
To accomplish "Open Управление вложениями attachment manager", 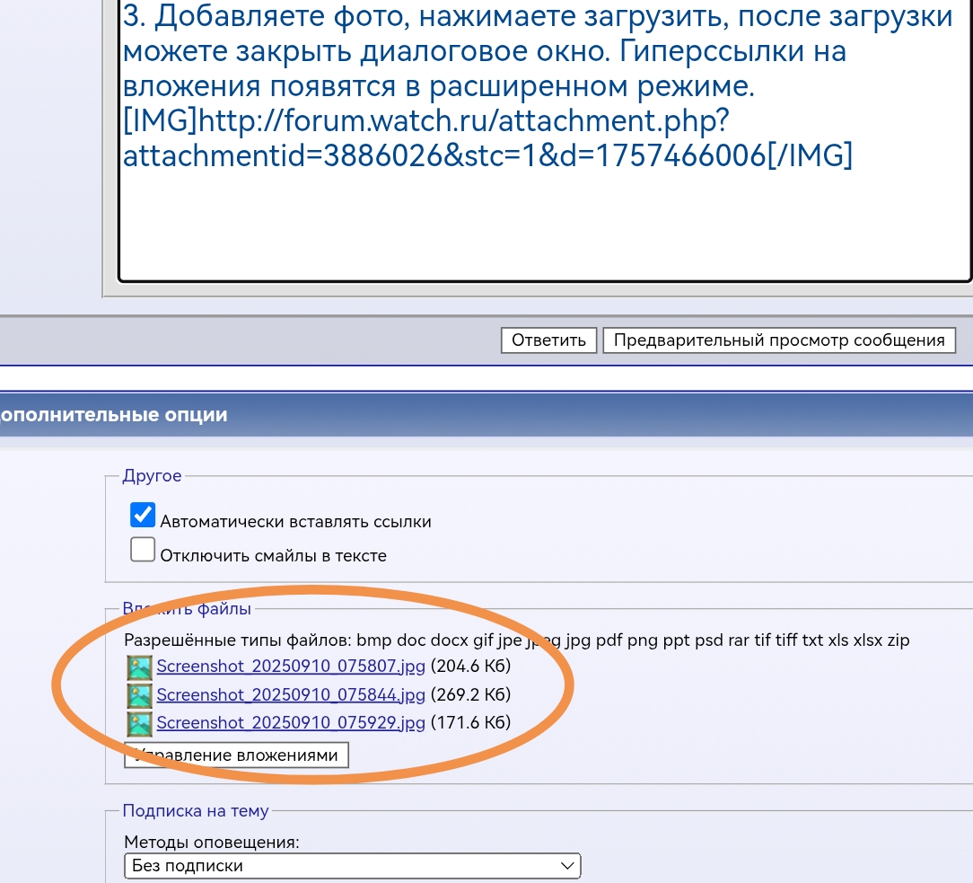I will [x=237, y=755].
